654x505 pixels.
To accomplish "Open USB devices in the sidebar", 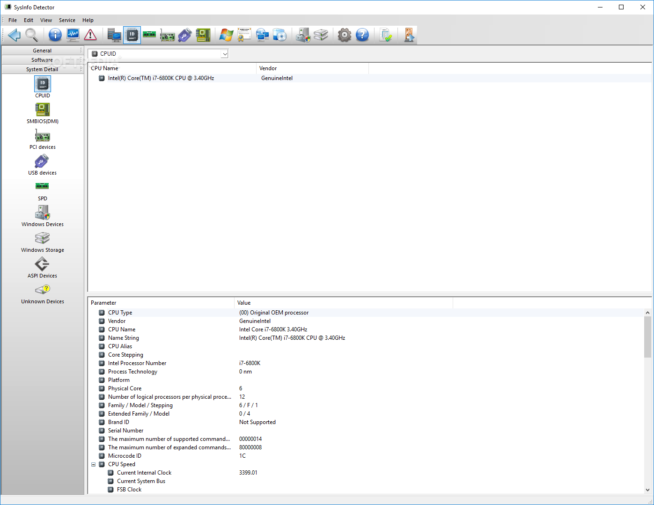I will [43, 164].
